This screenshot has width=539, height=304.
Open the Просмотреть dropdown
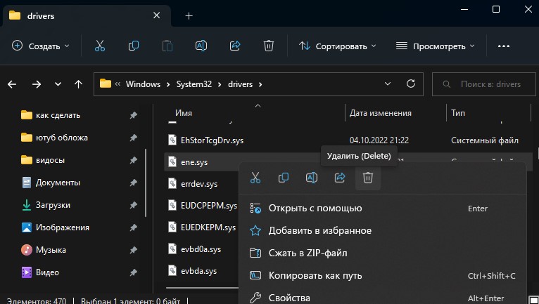pos(435,46)
